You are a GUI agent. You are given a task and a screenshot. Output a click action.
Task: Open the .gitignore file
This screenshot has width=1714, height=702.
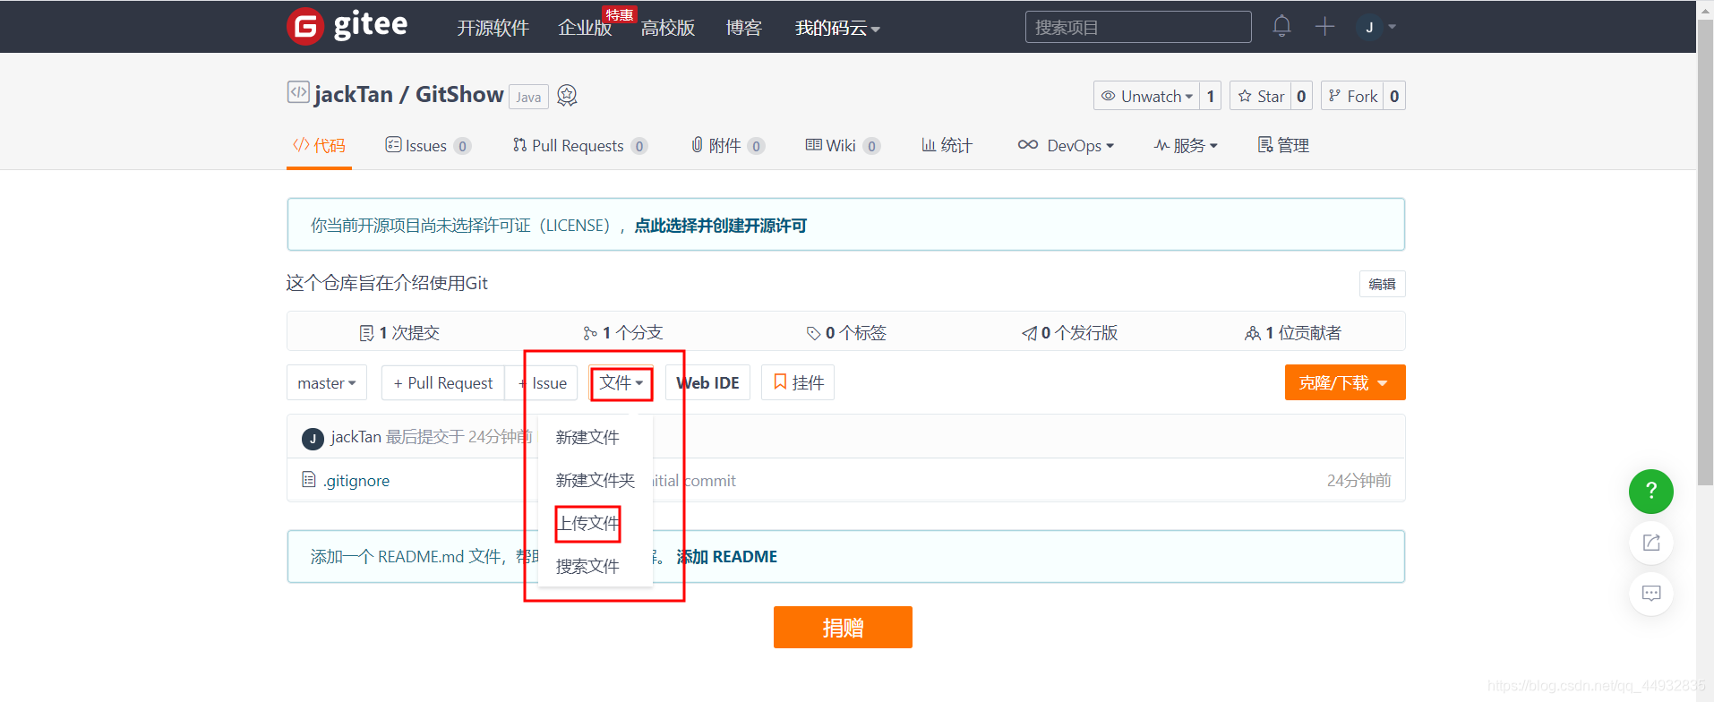pyautogui.click(x=356, y=481)
